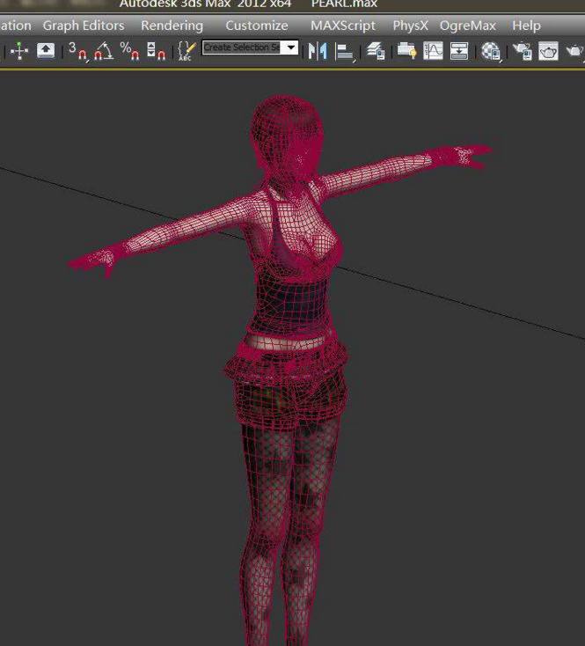The height and width of the screenshot is (646, 585).
Task: Toggle Keyboard Shortcut Override button
Action: [x=45, y=51]
